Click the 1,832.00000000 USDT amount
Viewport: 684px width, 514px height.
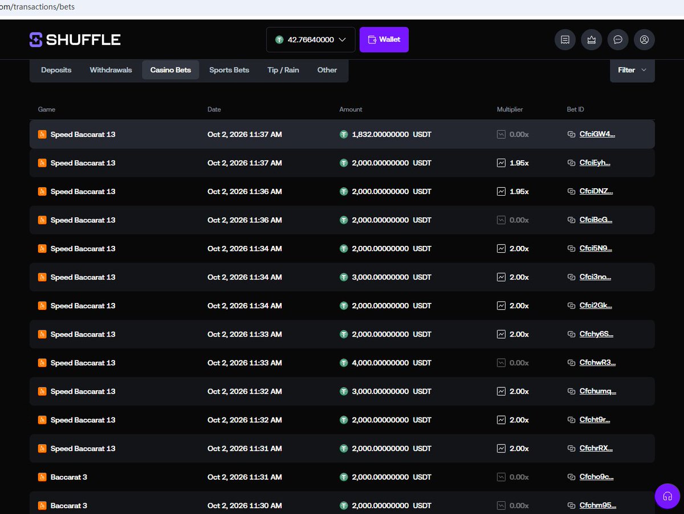(392, 135)
